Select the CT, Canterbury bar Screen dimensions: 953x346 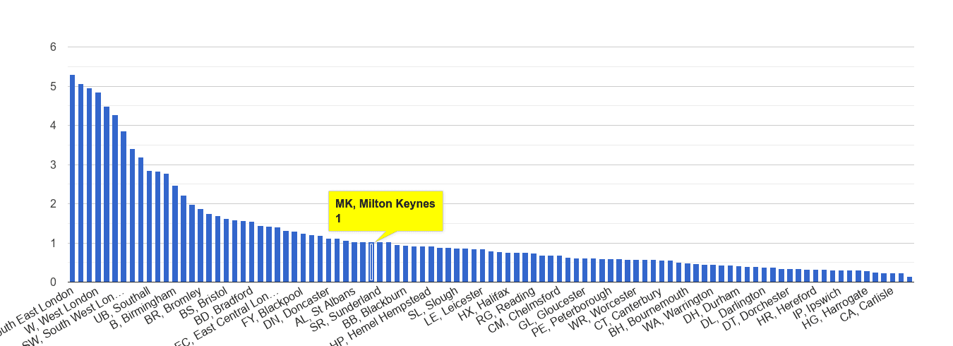click(x=661, y=272)
